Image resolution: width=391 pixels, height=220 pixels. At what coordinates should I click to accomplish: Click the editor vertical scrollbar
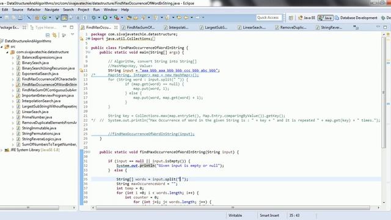pyautogui.click(x=384, y=92)
